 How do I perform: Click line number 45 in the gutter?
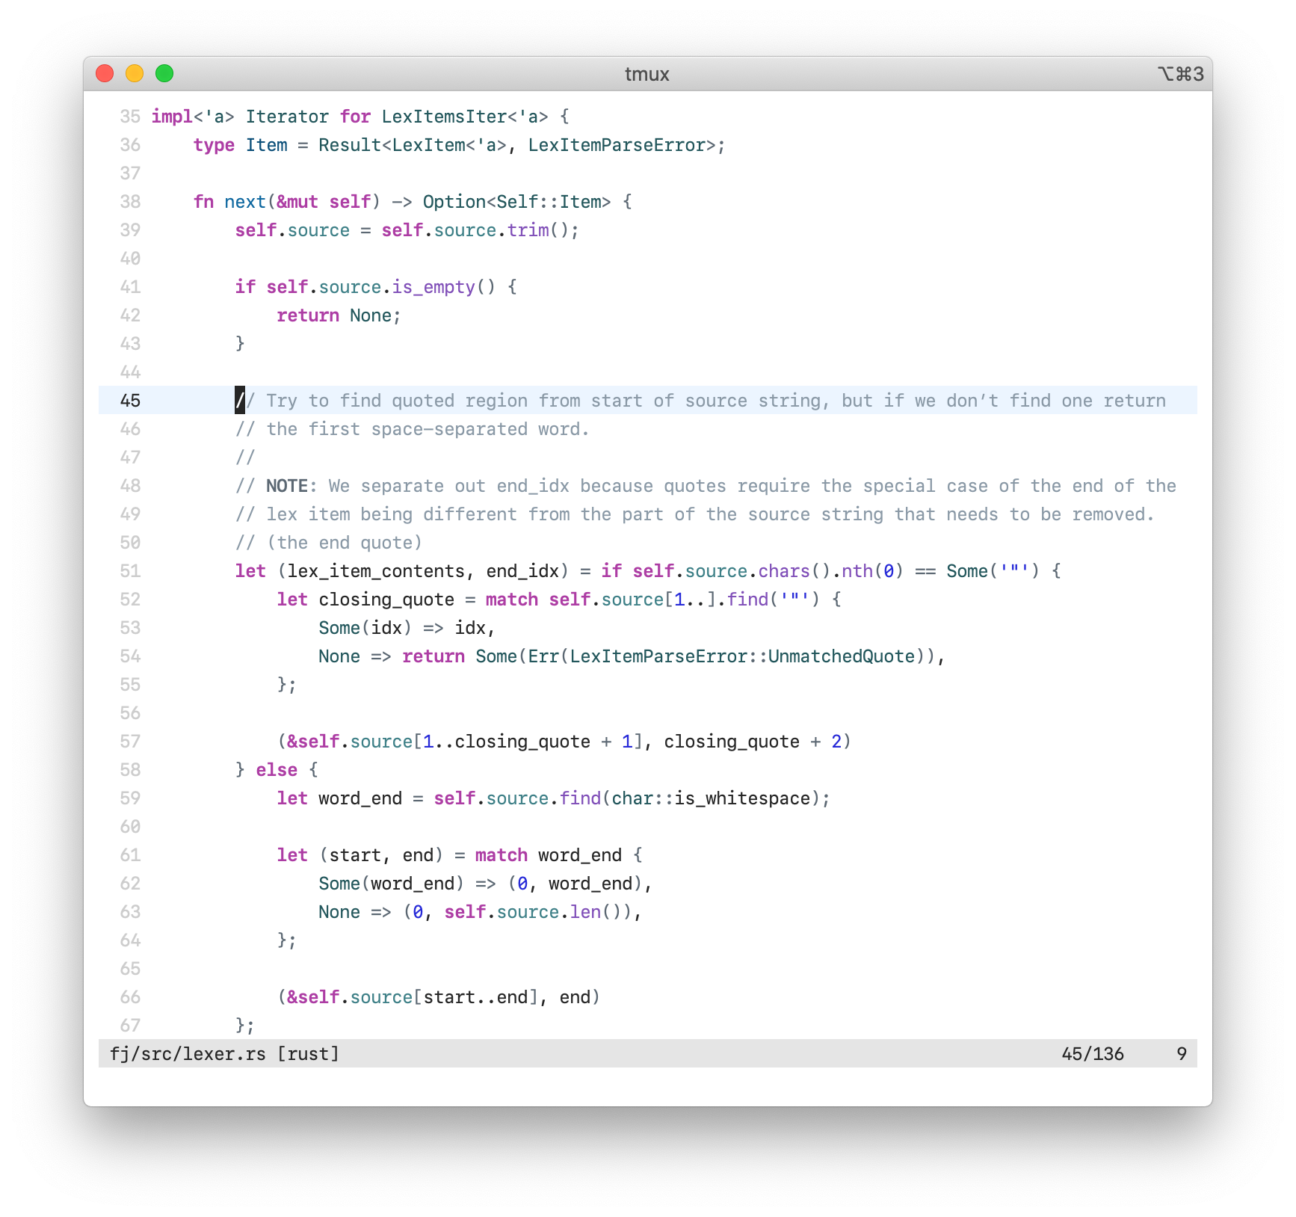coord(130,401)
